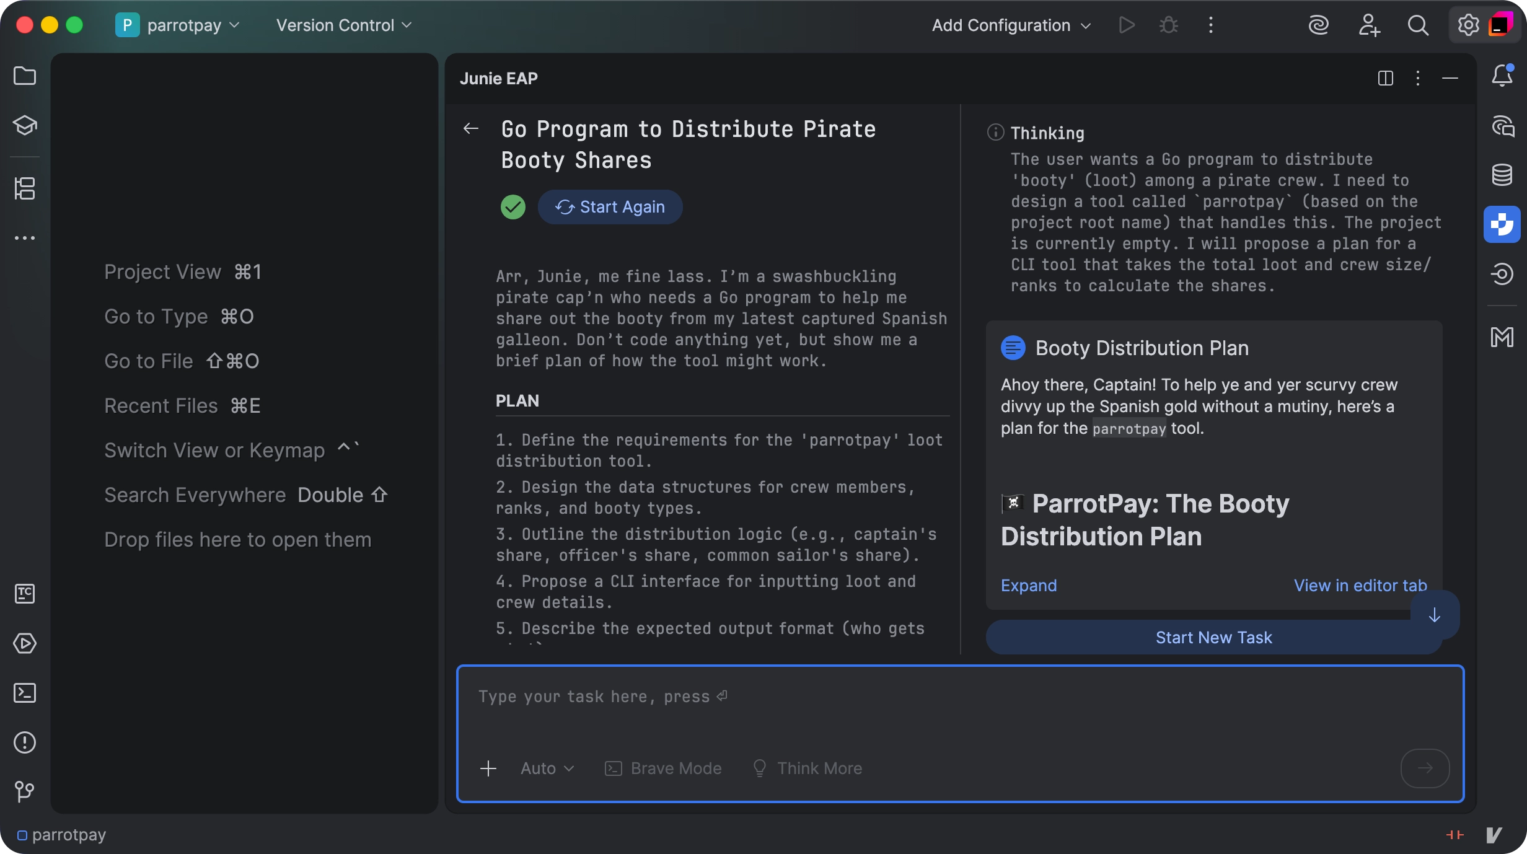
Task: Click the Notifications bell icon
Action: [x=1502, y=76]
